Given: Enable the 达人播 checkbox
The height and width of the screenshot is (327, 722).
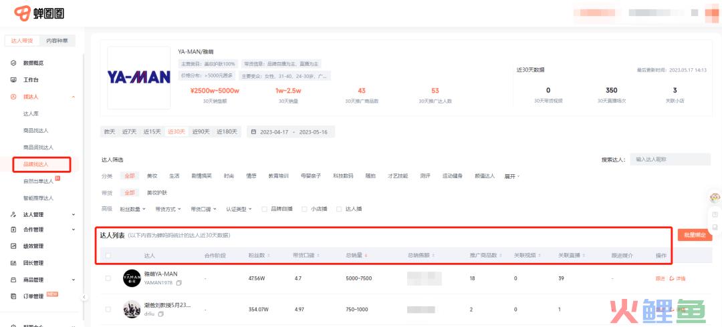Looking at the screenshot, I should tap(339, 209).
